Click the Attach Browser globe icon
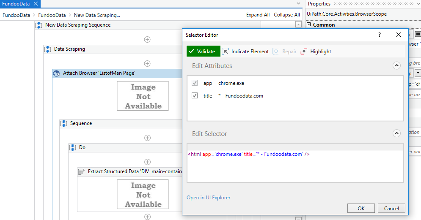The height and width of the screenshot is (220, 421). pos(56,73)
